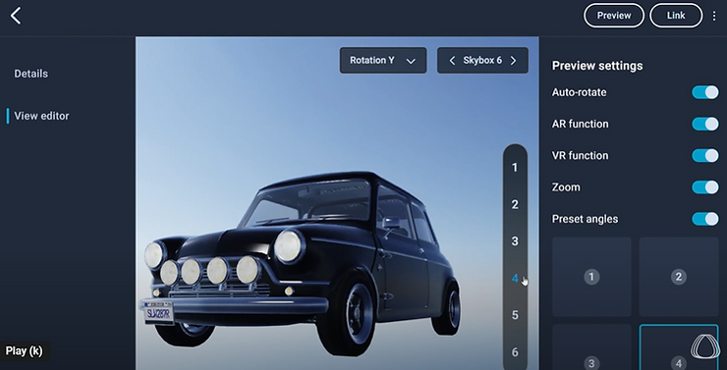
Task: Go to the previous skybox with the left chevron
Action: [452, 61]
